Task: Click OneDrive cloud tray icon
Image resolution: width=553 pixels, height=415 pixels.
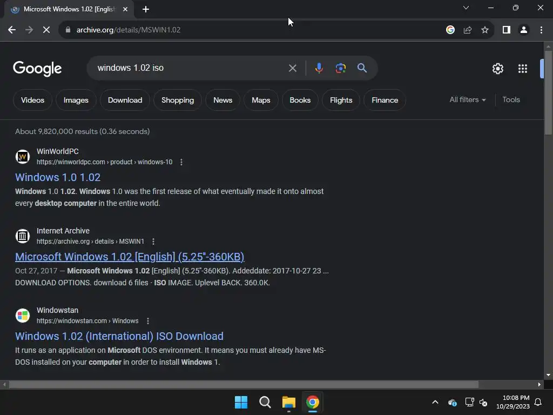Action: pyautogui.click(x=453, y=402)
